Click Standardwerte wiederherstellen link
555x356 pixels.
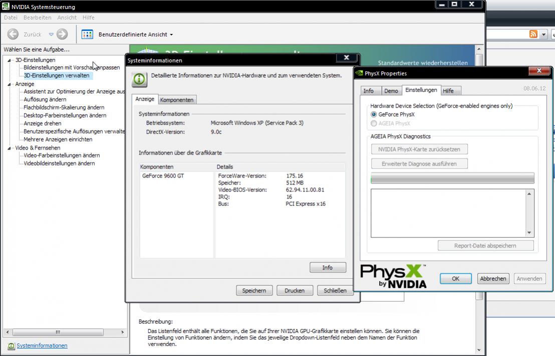click(x=423, y=63)
